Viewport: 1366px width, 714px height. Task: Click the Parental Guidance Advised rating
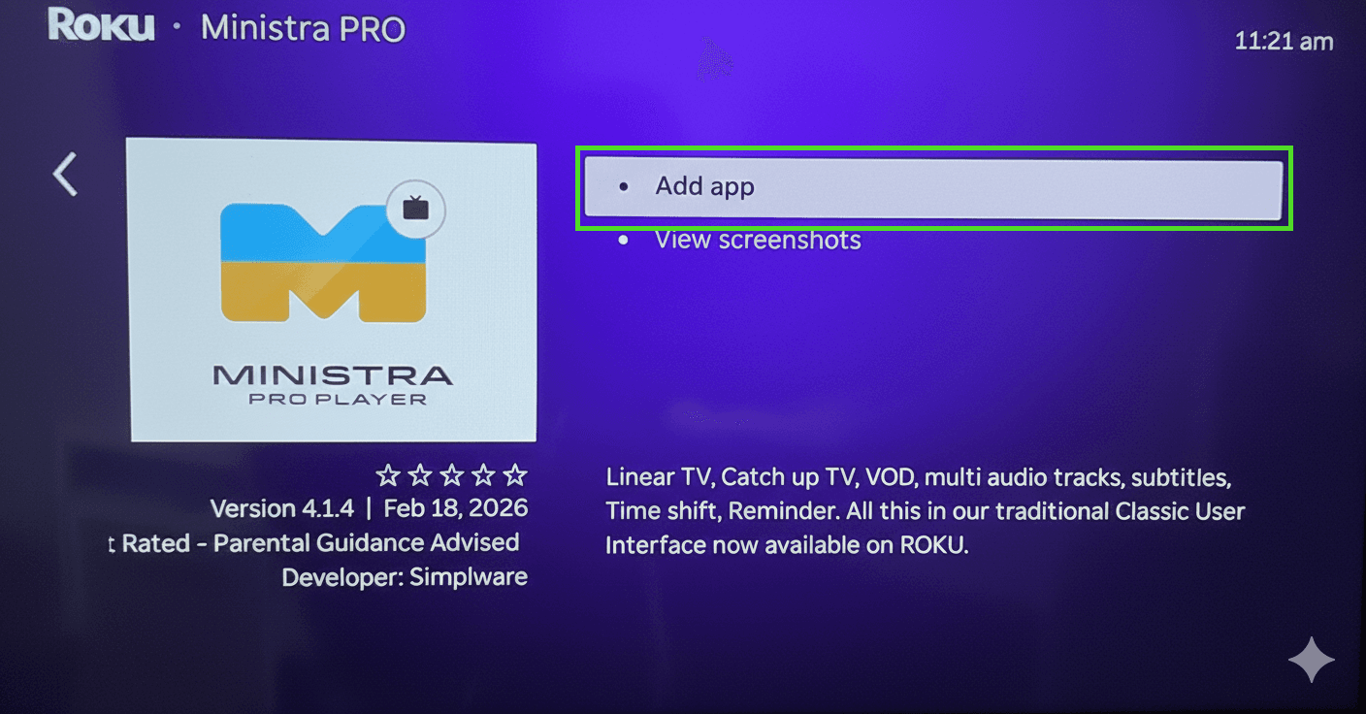(x=366, y=542)
